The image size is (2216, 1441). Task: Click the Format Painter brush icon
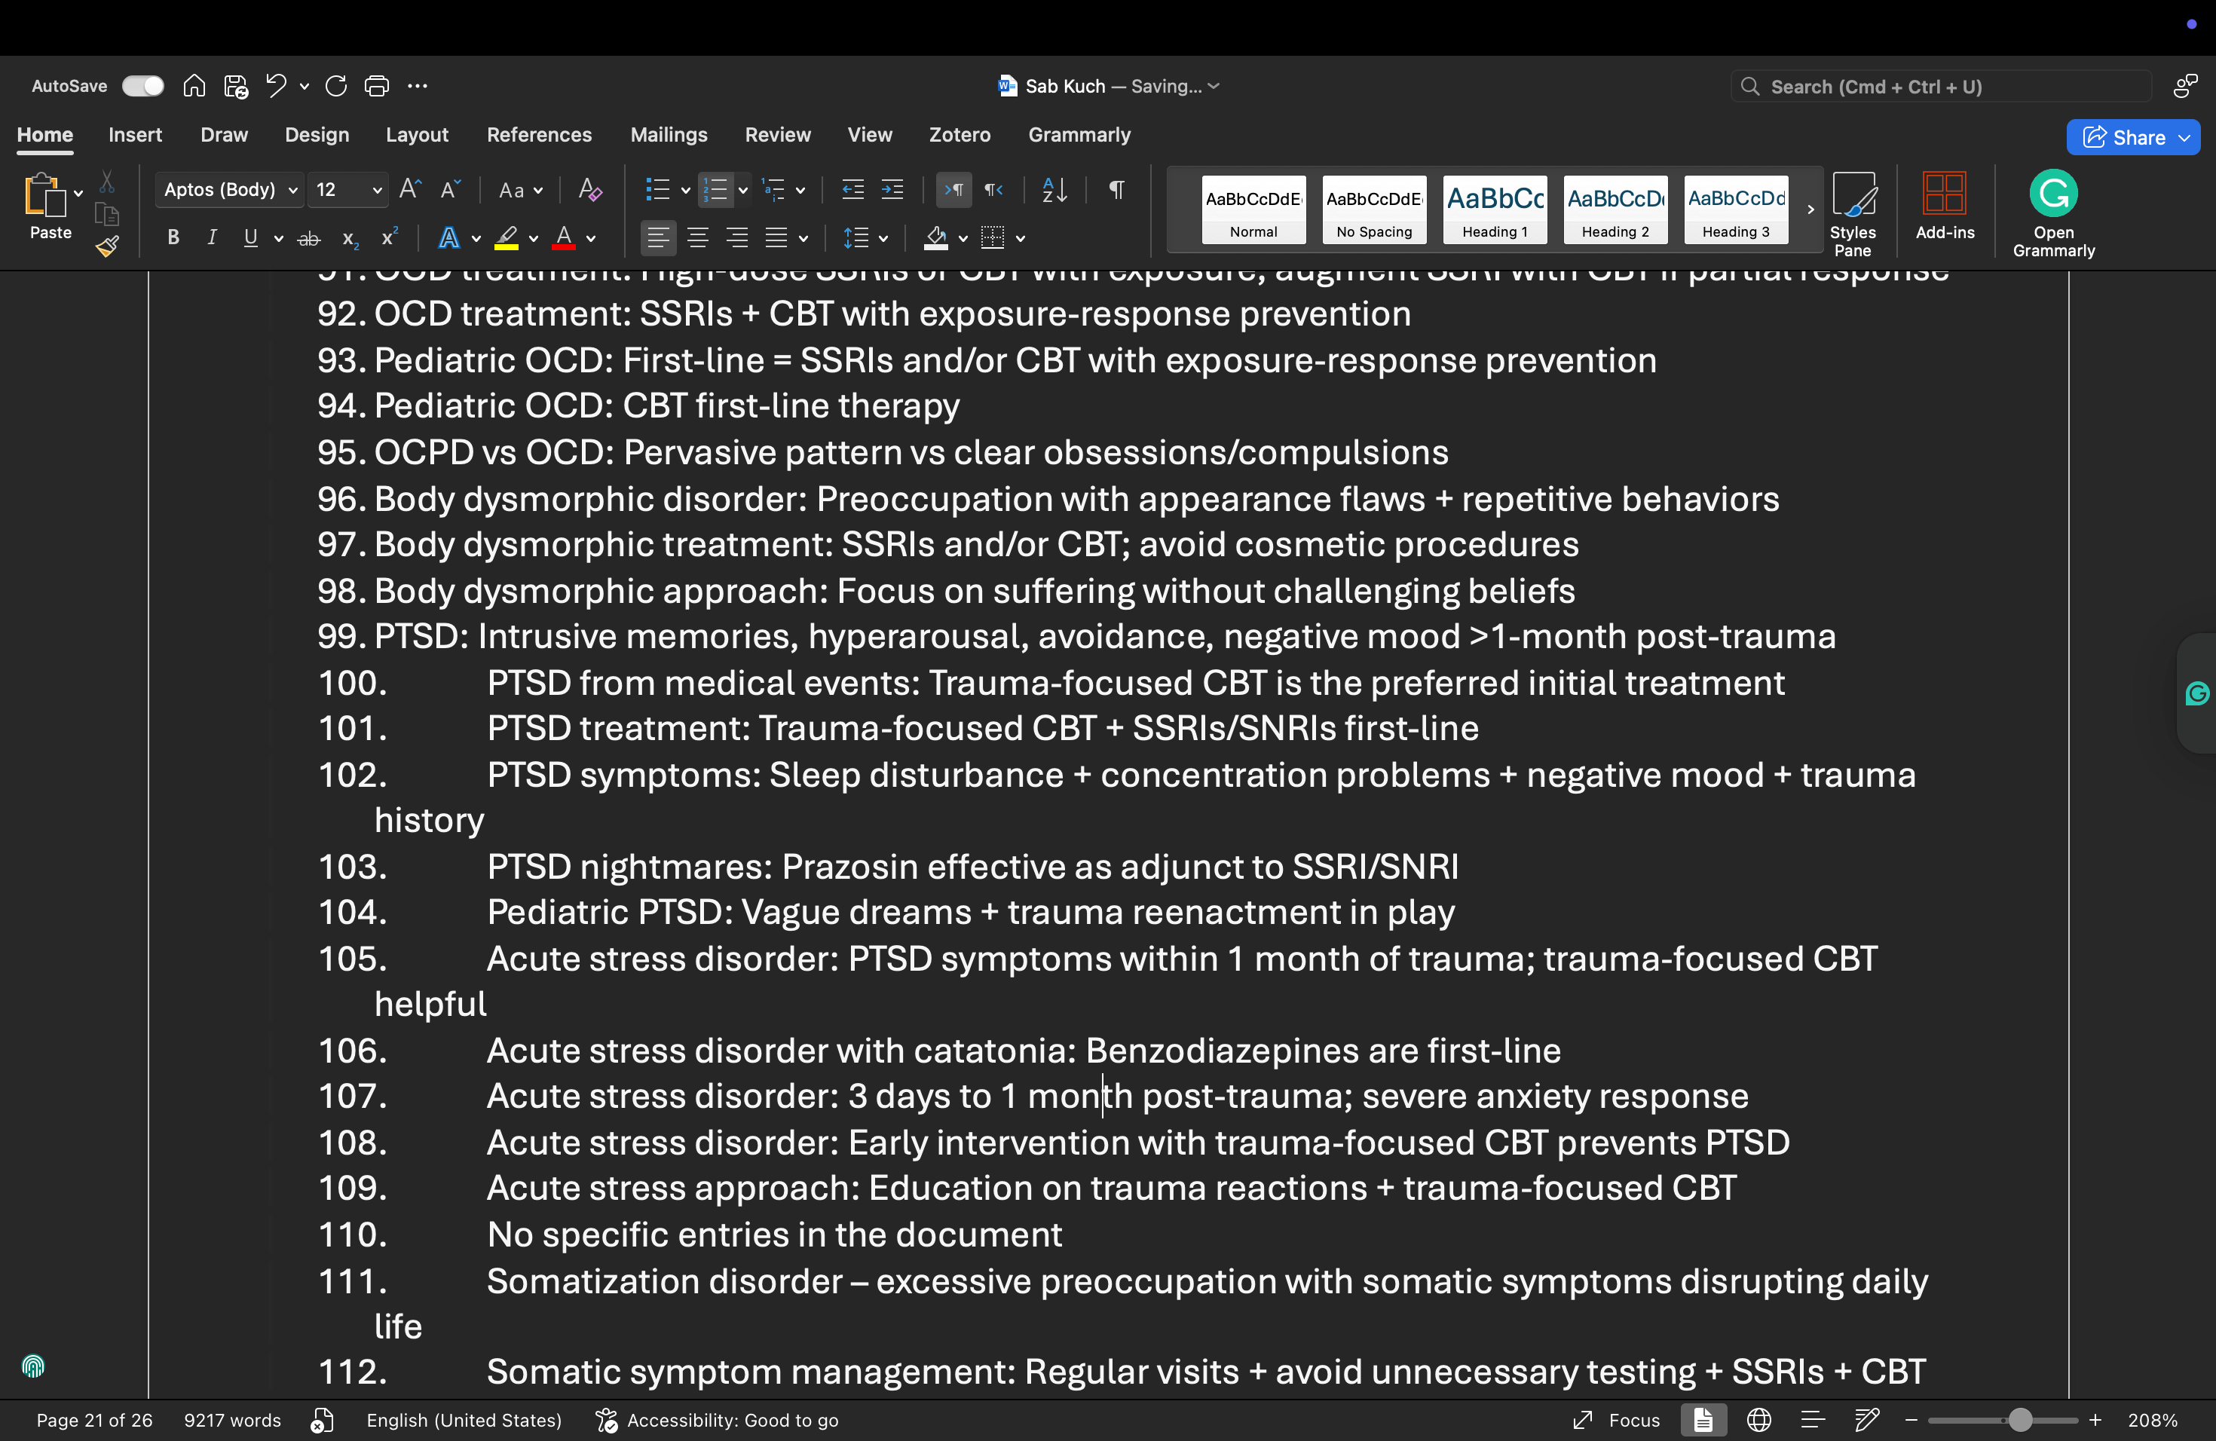pyautogui.click(x=107, y=246)
